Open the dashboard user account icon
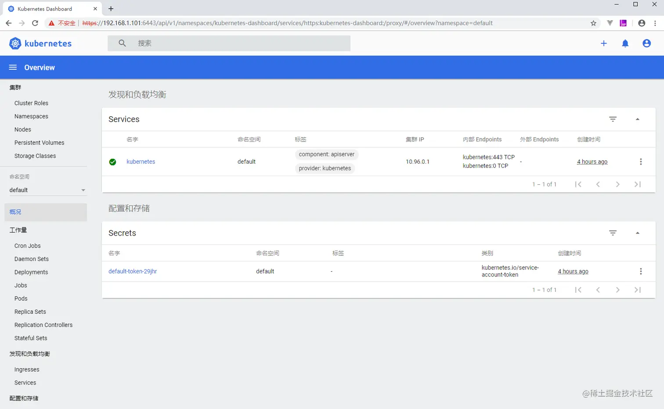Viewport: 664px width, 409px height. (646, 43)
